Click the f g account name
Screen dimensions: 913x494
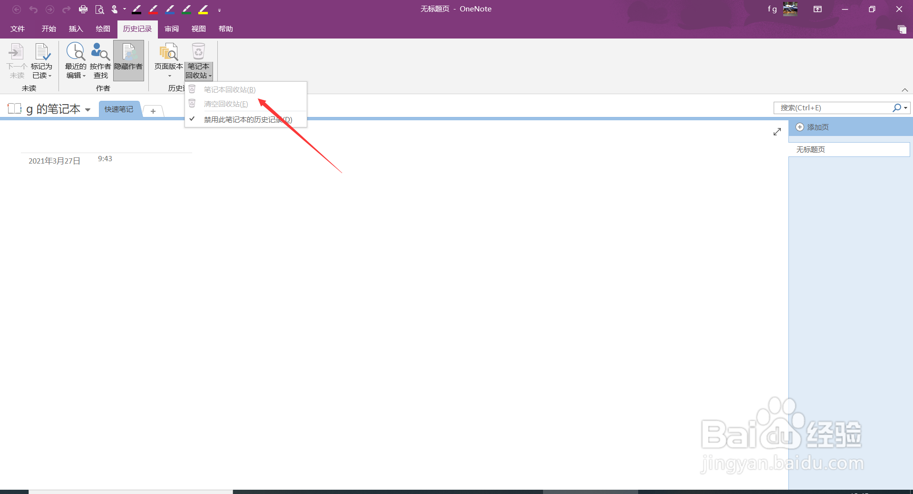[772, 9]
